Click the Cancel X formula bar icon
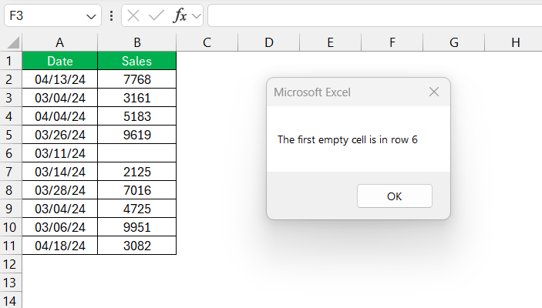542x308 pixels. point(133,15)
